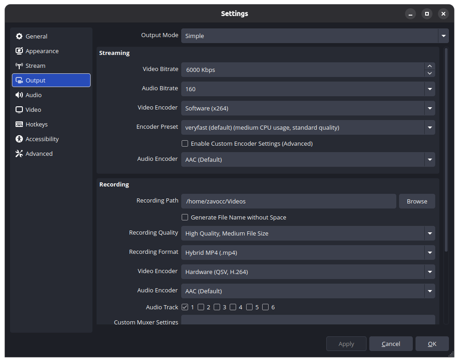Increase Video Bitrate with up arrow
Viewport: 459px width, 362px height.
point(430,66)
